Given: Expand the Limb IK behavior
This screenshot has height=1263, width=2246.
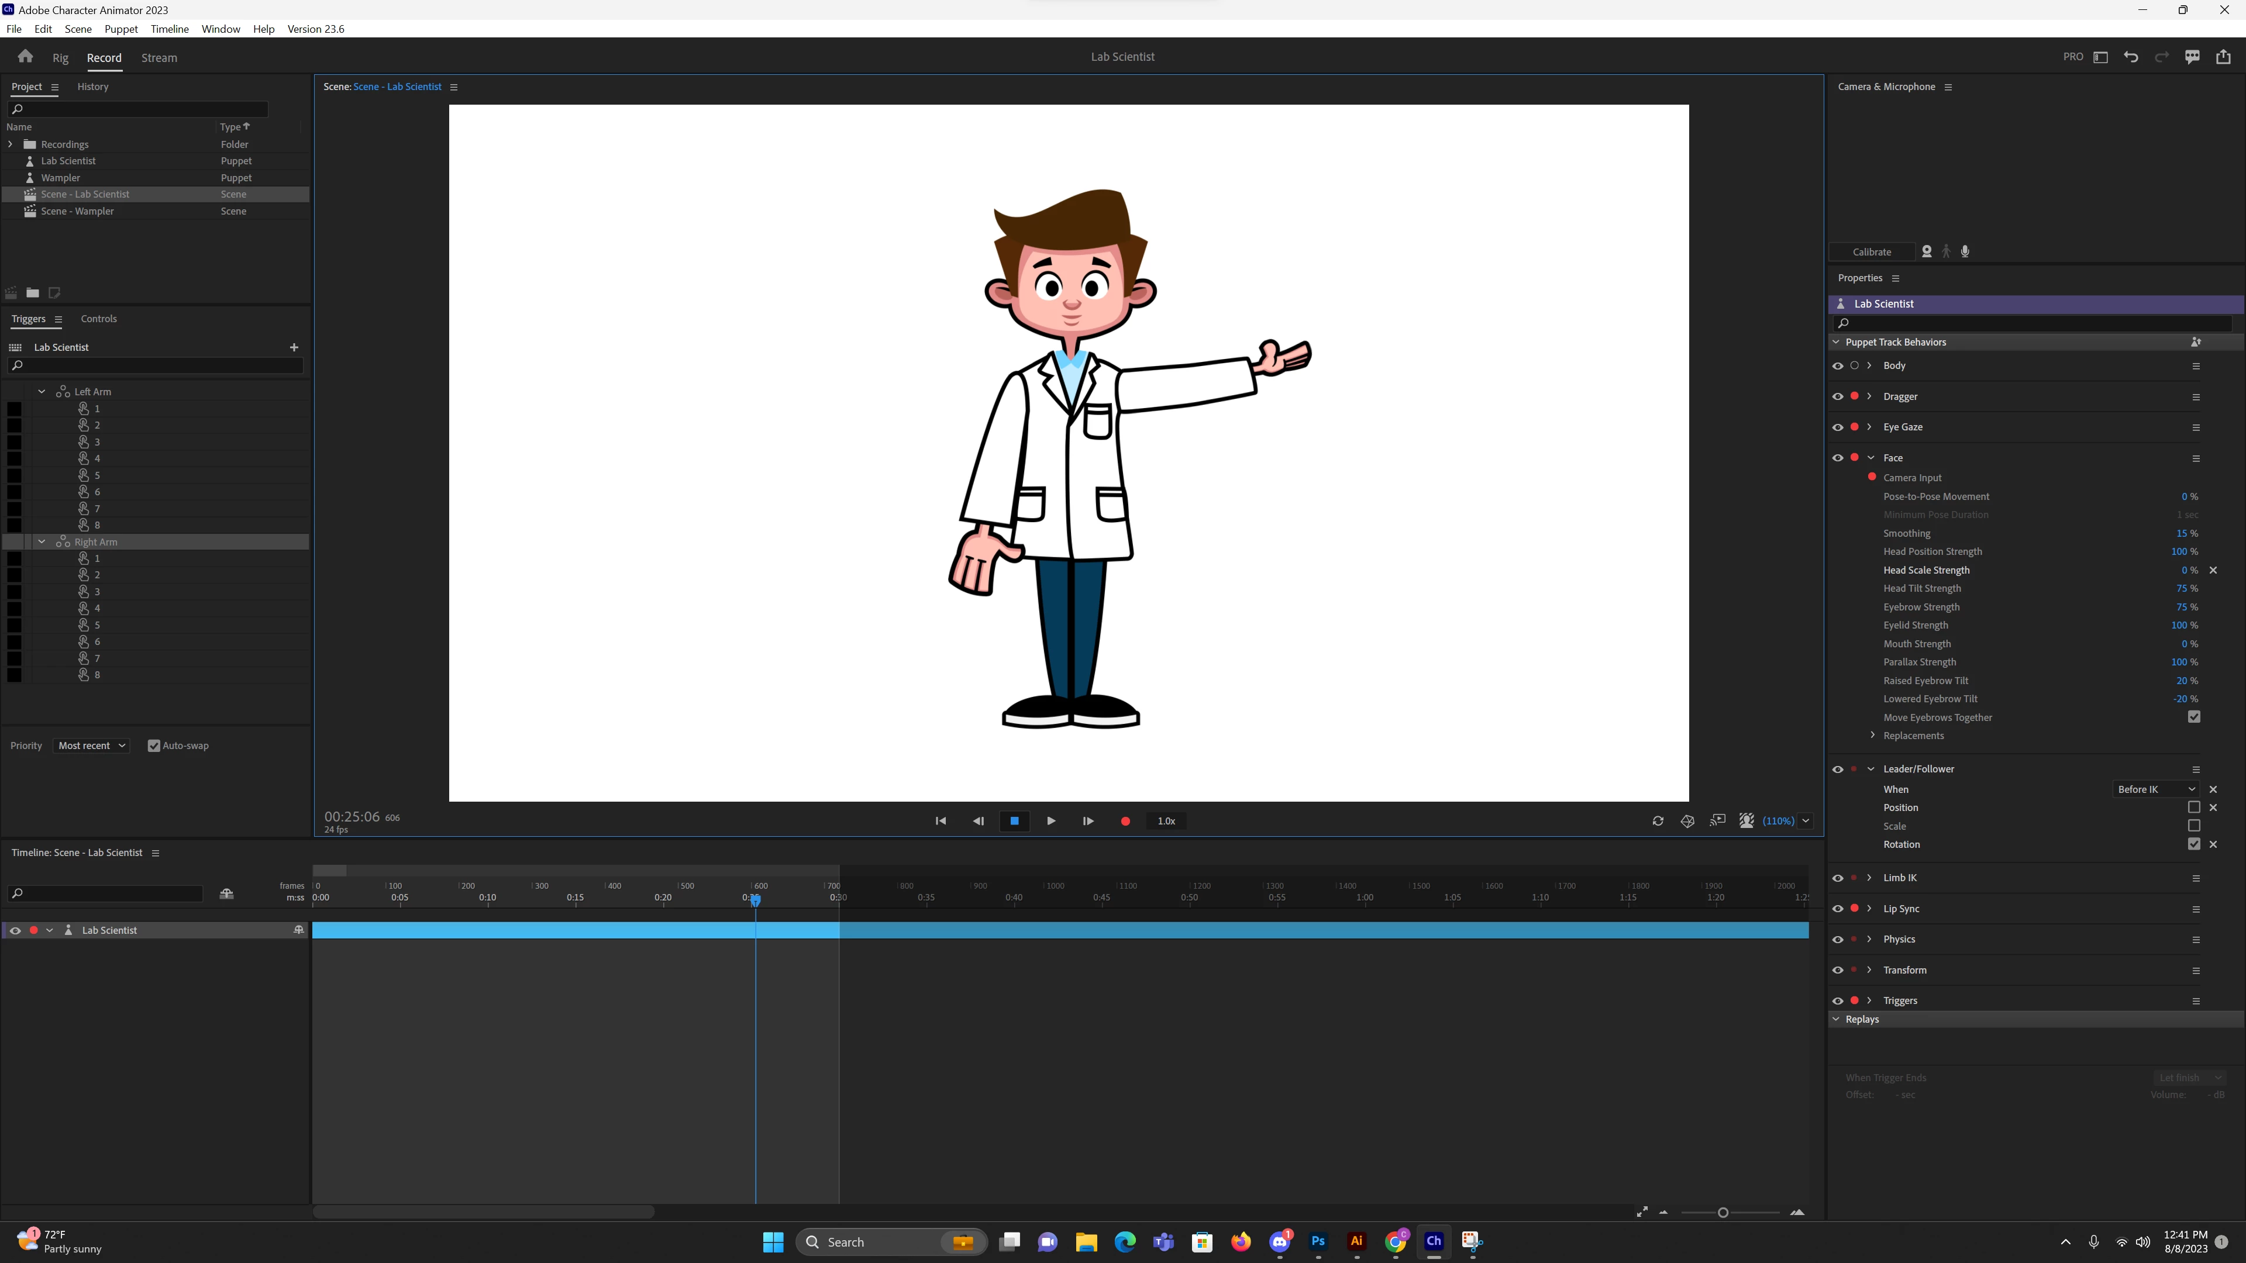Looking at the screenshot, I should click(1869, 878).
